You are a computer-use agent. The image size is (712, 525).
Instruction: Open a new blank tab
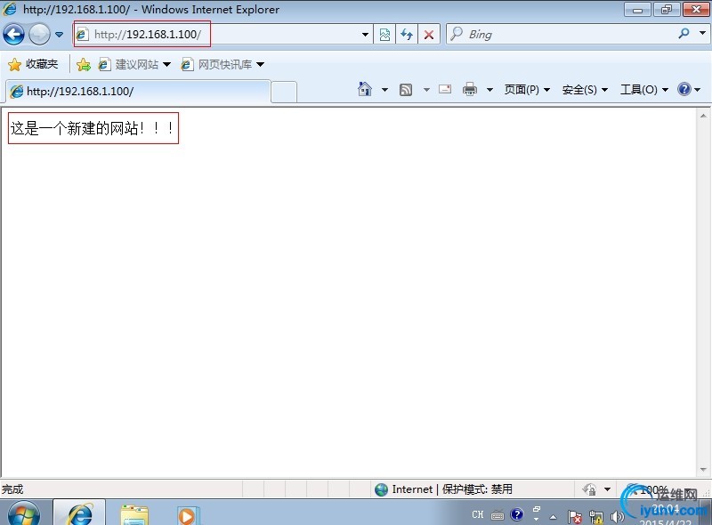(284, 93)
